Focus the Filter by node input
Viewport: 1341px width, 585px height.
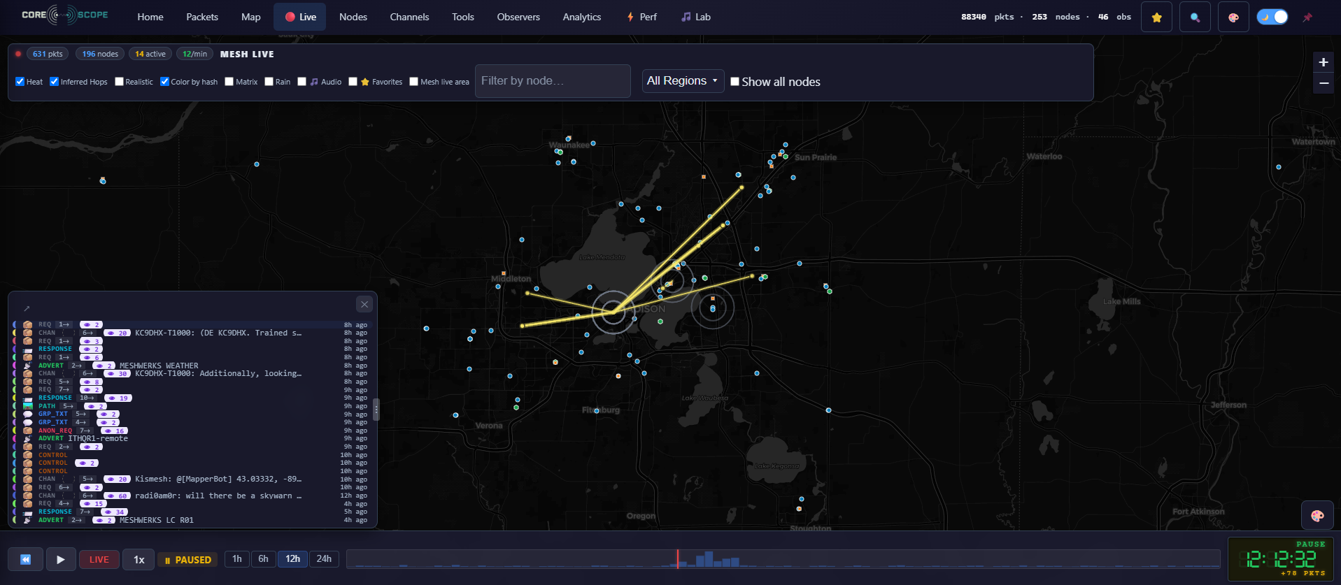pyautogui.click(x=553, y=81)
